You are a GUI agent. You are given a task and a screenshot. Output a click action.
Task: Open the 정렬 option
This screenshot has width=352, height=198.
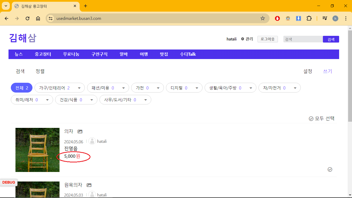40,71
